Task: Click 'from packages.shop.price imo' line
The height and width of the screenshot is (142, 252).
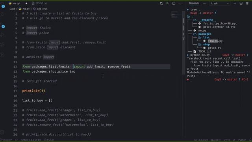Action: (49, 71)
